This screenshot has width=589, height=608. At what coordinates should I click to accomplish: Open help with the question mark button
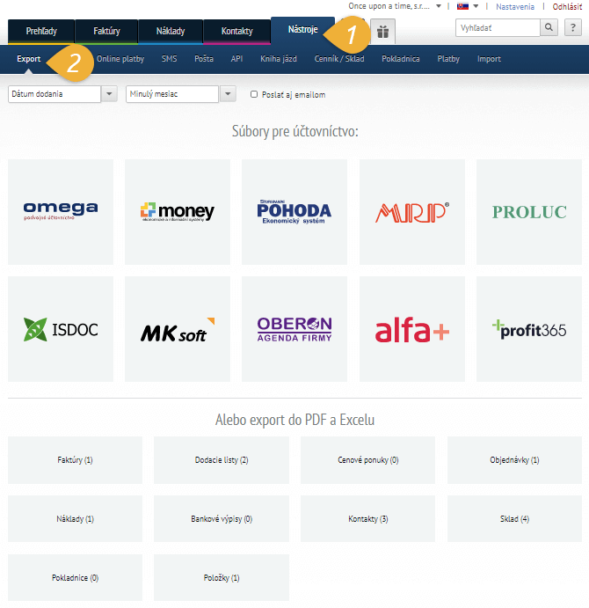[x=573, y=27]
